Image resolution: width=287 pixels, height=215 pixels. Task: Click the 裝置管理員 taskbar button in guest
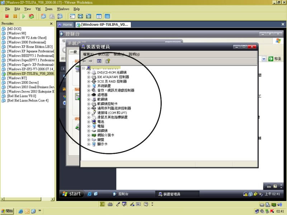point(177,194)
